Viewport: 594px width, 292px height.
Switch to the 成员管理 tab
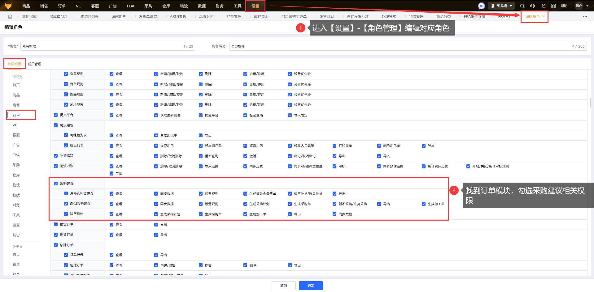coord(34,64)
